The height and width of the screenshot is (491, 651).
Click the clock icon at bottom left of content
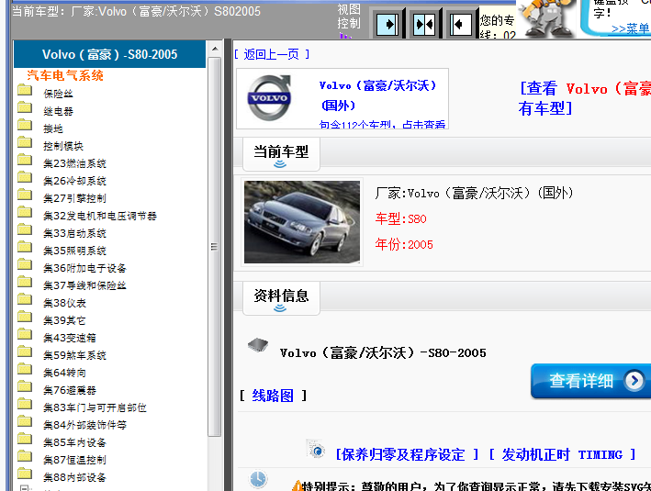click(x=258, y=479)
